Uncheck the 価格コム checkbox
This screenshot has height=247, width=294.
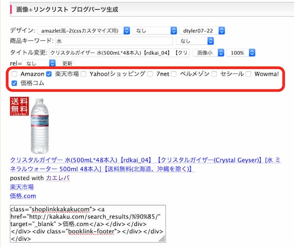14,83
